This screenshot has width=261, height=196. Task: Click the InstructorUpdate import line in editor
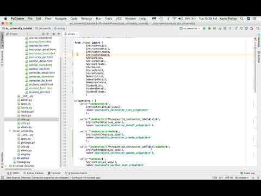point(98,55)
